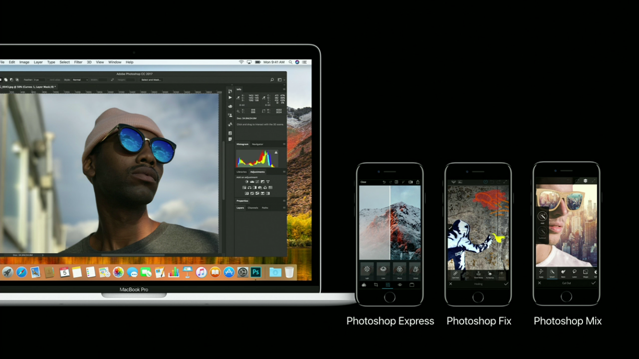Image resolution: width=639 pixels, height=359 pixels.
Task: Click the Trash in the Dock
Action: coord(289,272)
